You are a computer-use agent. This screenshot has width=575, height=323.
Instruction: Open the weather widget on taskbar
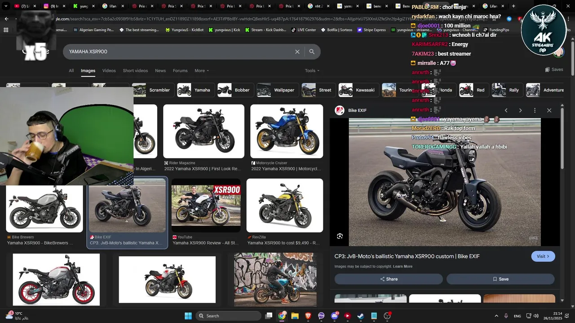point(17,315)
